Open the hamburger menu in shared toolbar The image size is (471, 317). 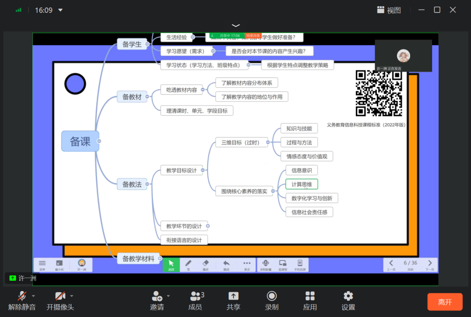point(42,264)
